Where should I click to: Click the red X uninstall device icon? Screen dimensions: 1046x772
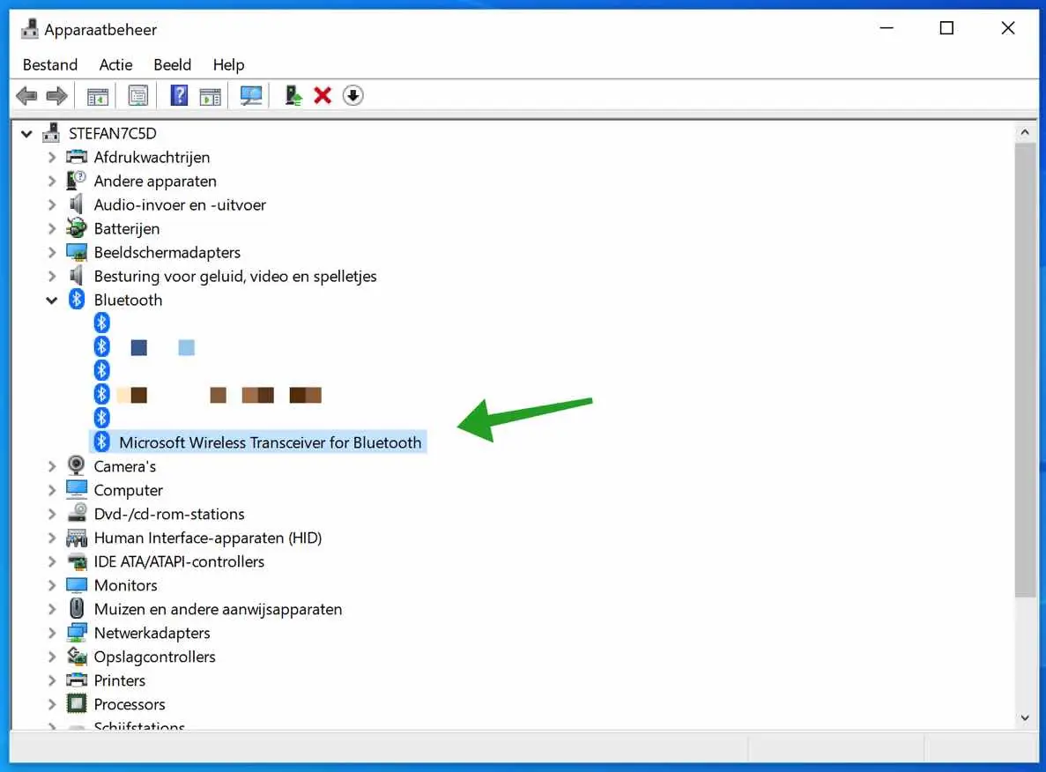click(323, 95)
